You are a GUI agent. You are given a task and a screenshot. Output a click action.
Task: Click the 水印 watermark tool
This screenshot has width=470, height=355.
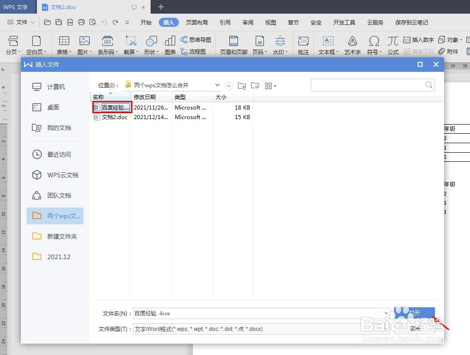pyautogui.click(x=280, y=45)
